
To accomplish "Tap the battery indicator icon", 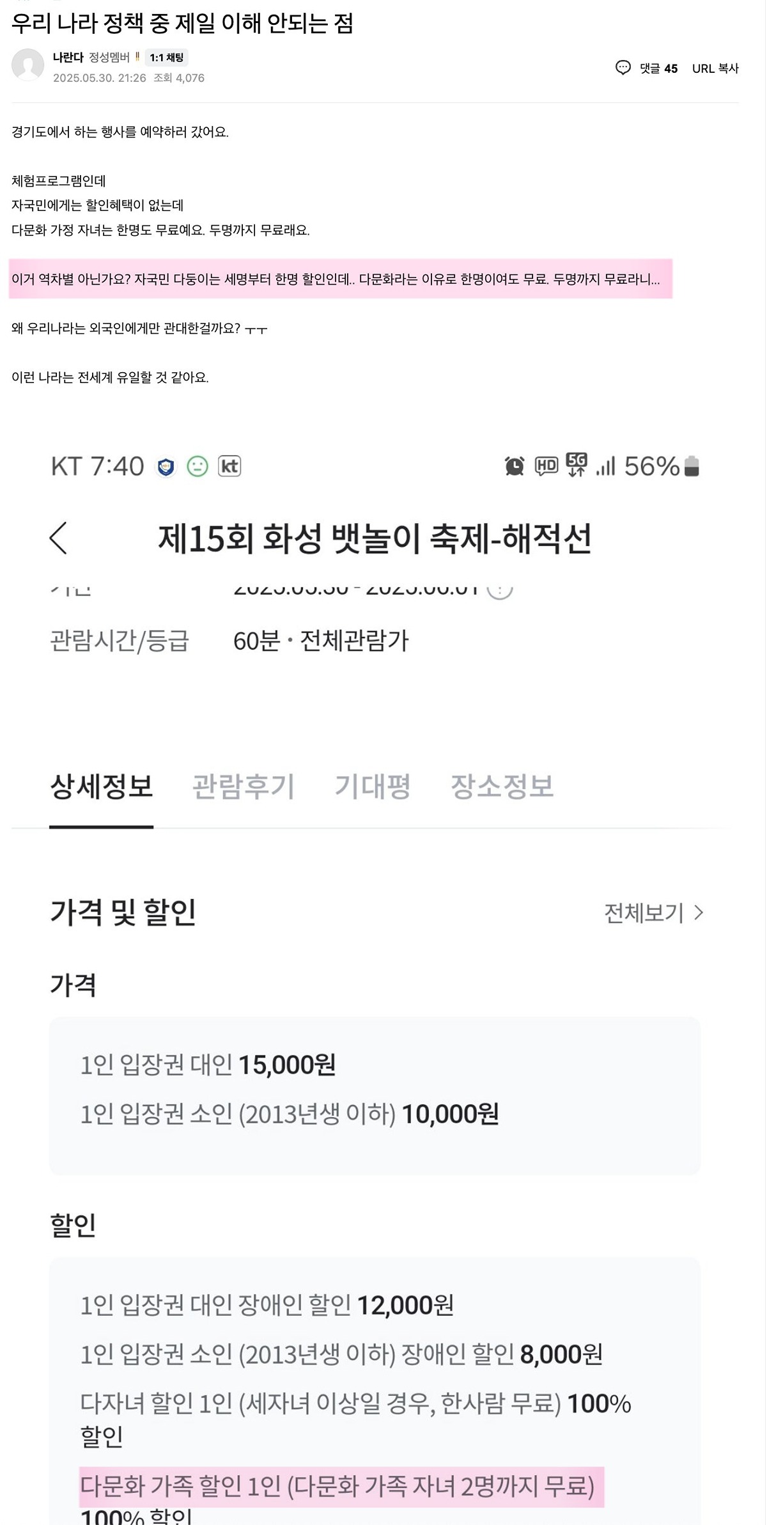I will (x=692, y=466).
